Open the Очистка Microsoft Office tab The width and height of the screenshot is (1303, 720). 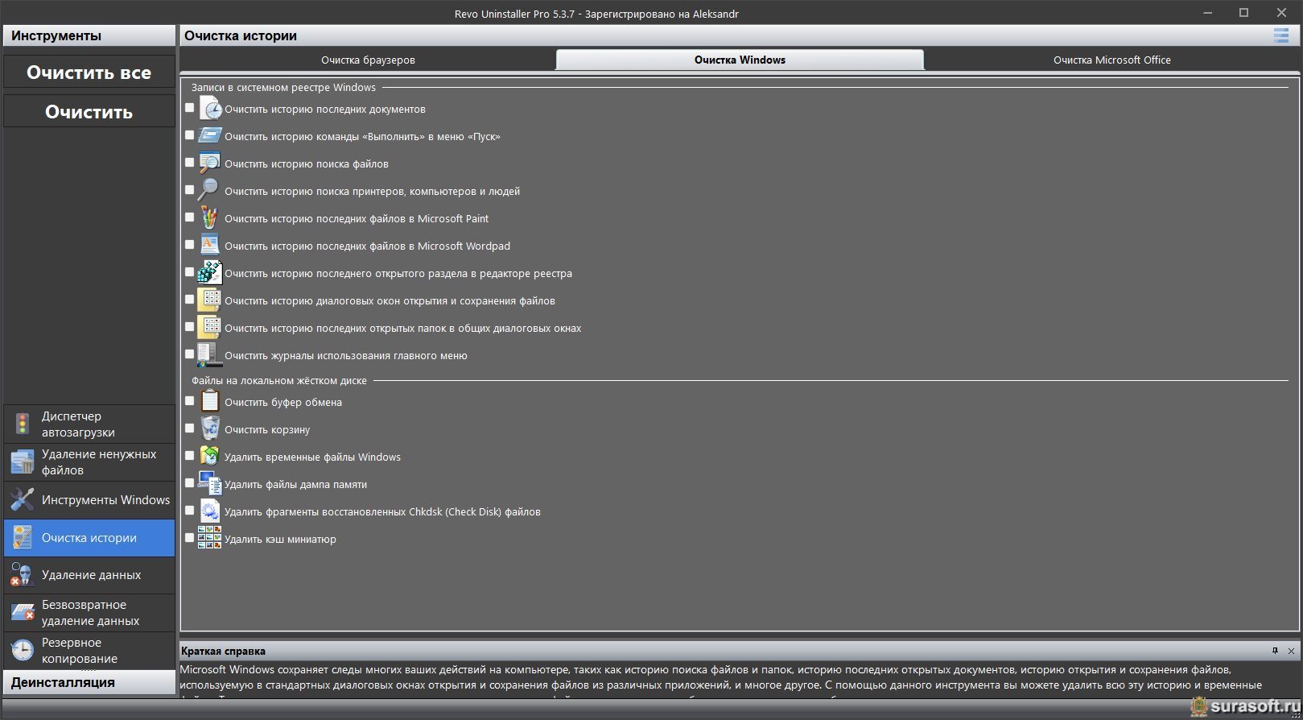point(1111,60)
